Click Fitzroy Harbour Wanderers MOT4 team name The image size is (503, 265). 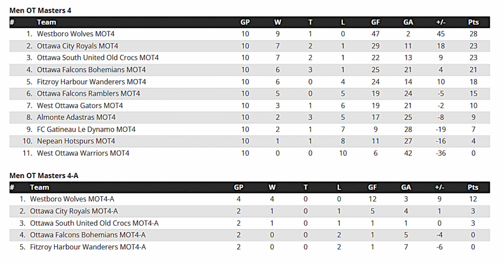91,82
